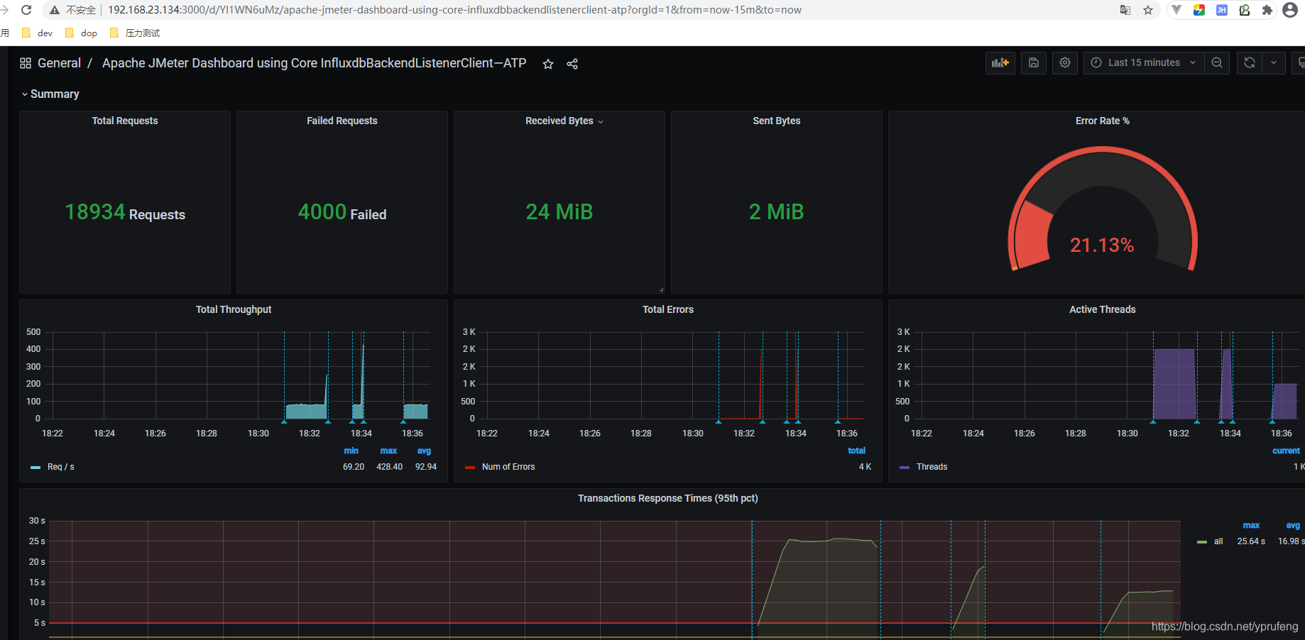Collapse the Summary row
1305x640 pixels.
coord(50,94)
